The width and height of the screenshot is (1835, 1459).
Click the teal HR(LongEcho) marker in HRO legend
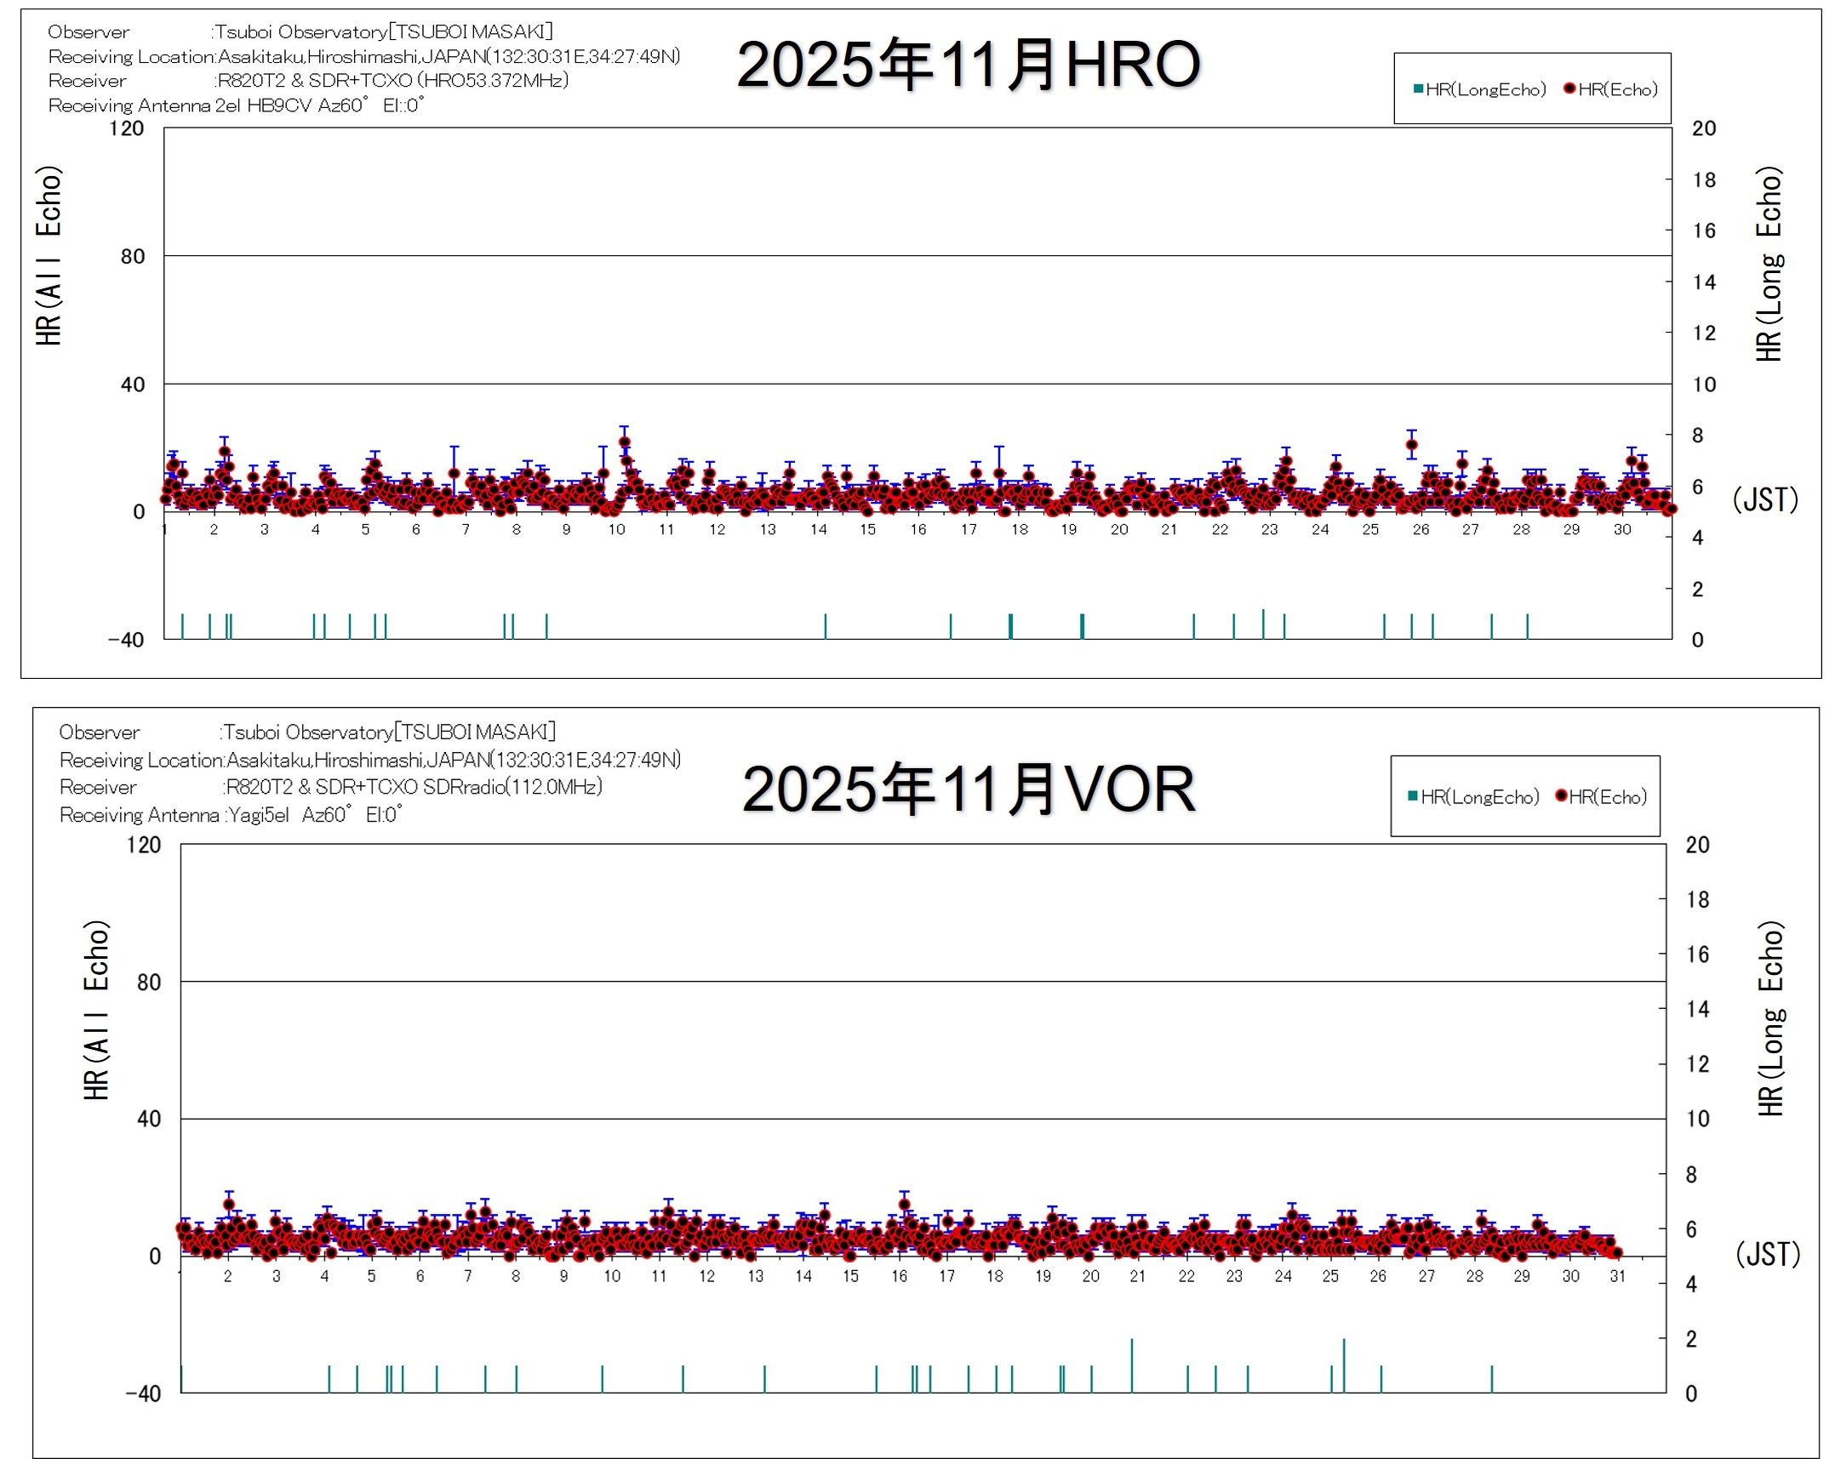[1418, 88]
